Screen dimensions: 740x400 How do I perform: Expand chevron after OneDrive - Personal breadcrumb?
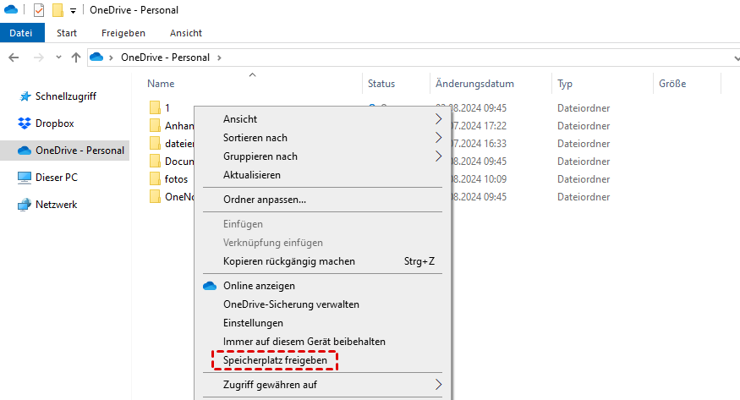tap(219, 58)
